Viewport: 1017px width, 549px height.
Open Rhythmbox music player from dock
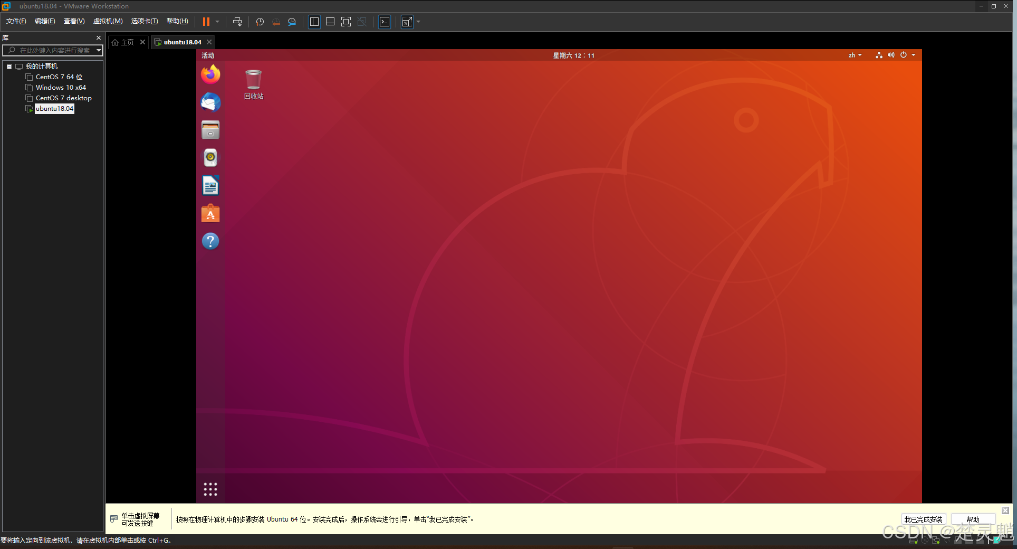[210, 157]
